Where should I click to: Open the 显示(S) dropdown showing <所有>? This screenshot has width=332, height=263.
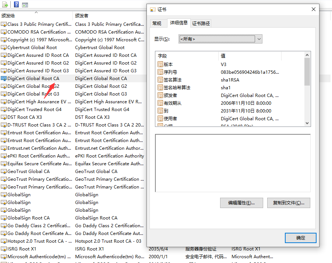pos(220,39)
